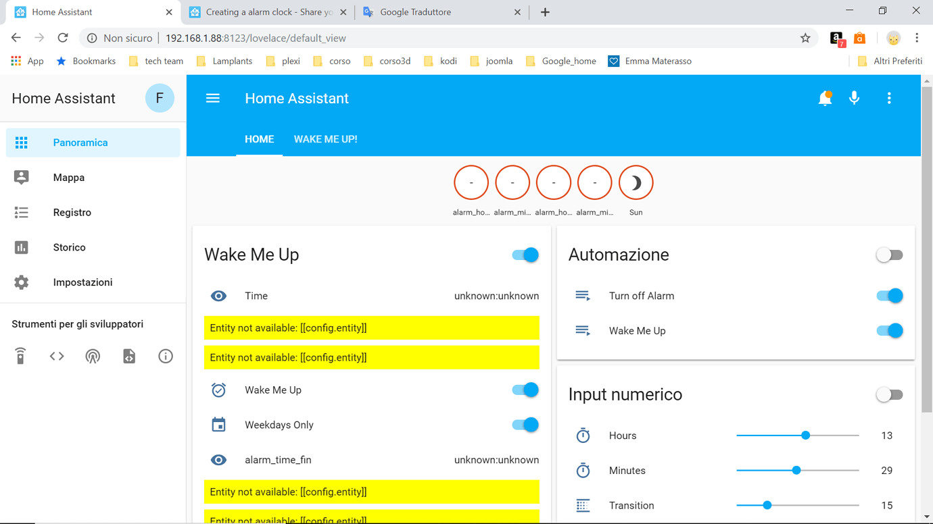Open the Services developer tool
This screenshot has width=933, height=524.
[x=20, y=356]
